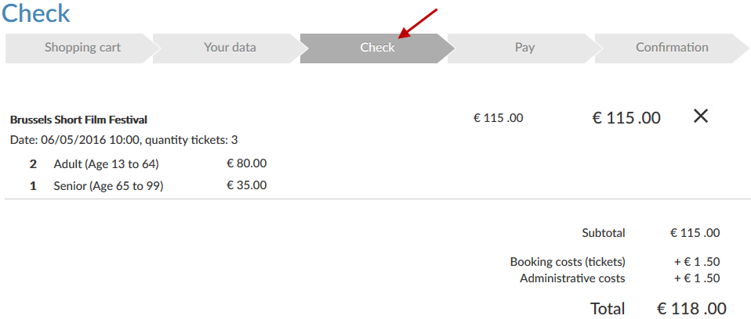This screenshot has width=751, height=319.
Task: Click the Check page heading
Action: (x=36, y=13)
